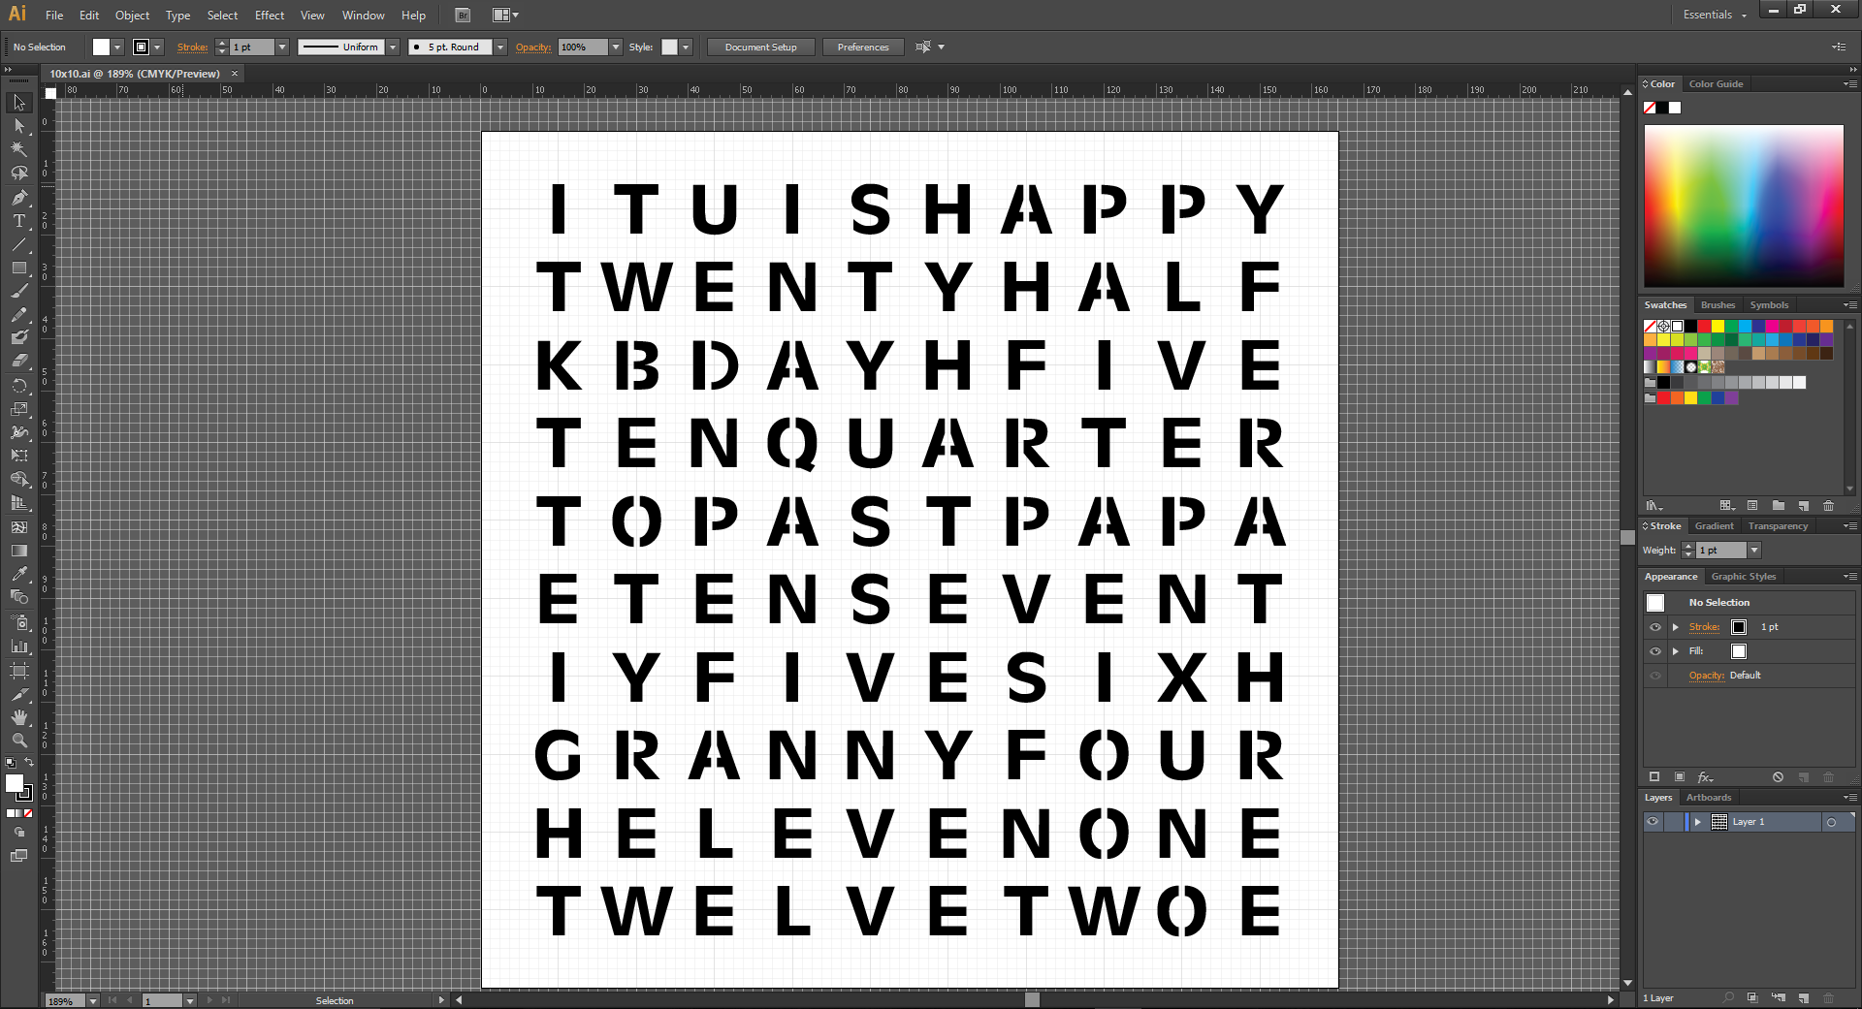This screenshot has height=1009, width=1862.
Task: Open the Select menu
Action: pos(222,15)
